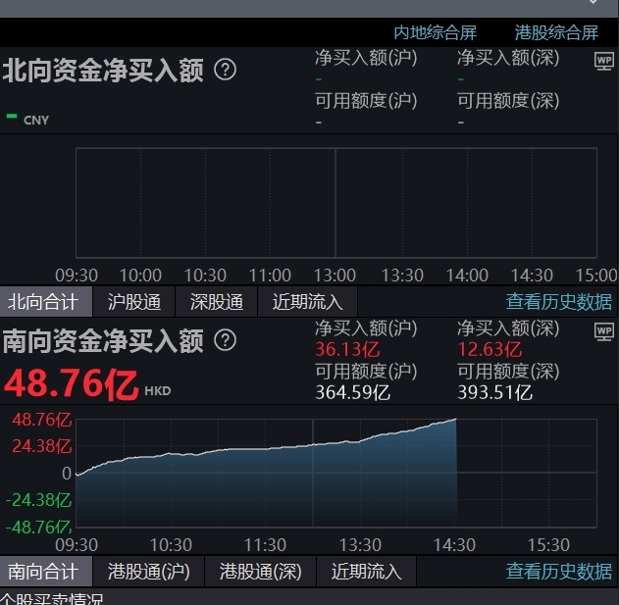Switch to 内地综合屏 view
This screenshot has height=605, width=619.
pos(435,32)
